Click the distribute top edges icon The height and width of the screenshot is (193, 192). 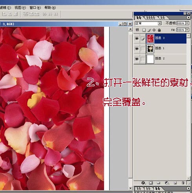point(26,14)
